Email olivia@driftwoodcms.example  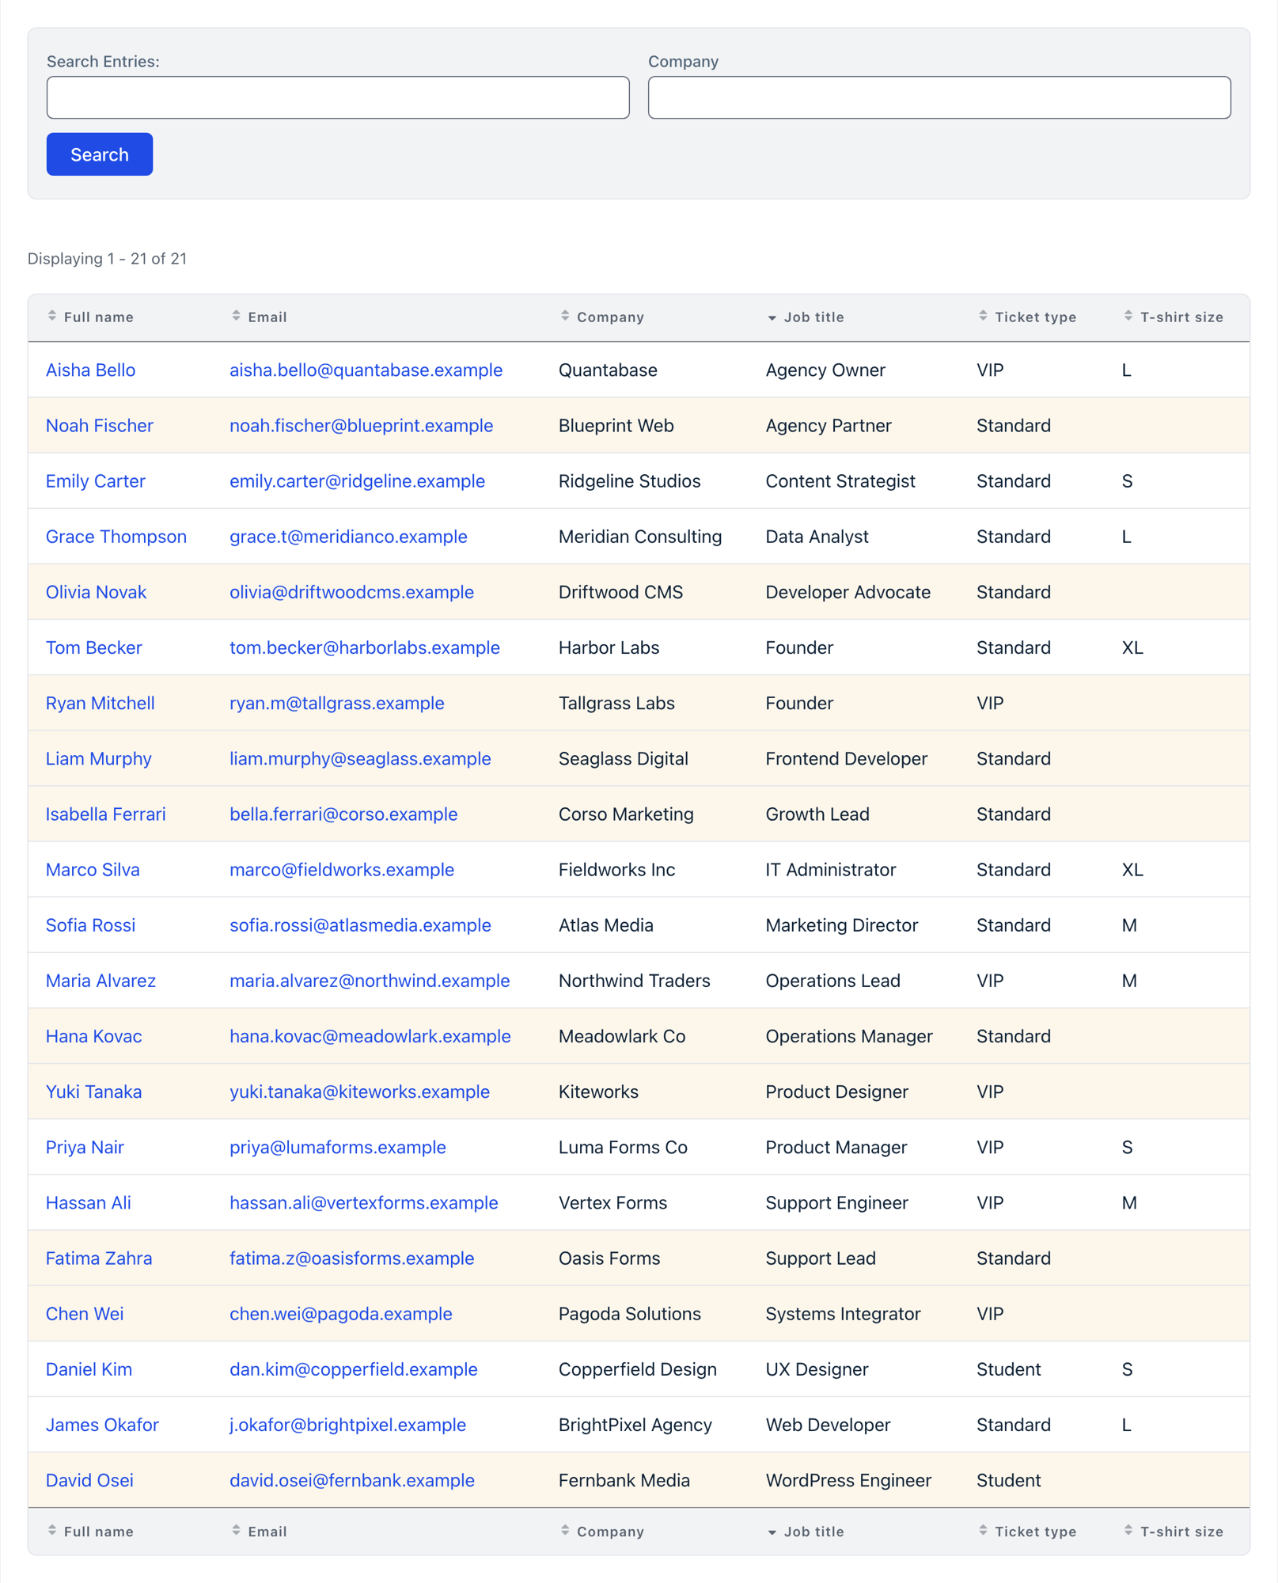coord(352,592)
